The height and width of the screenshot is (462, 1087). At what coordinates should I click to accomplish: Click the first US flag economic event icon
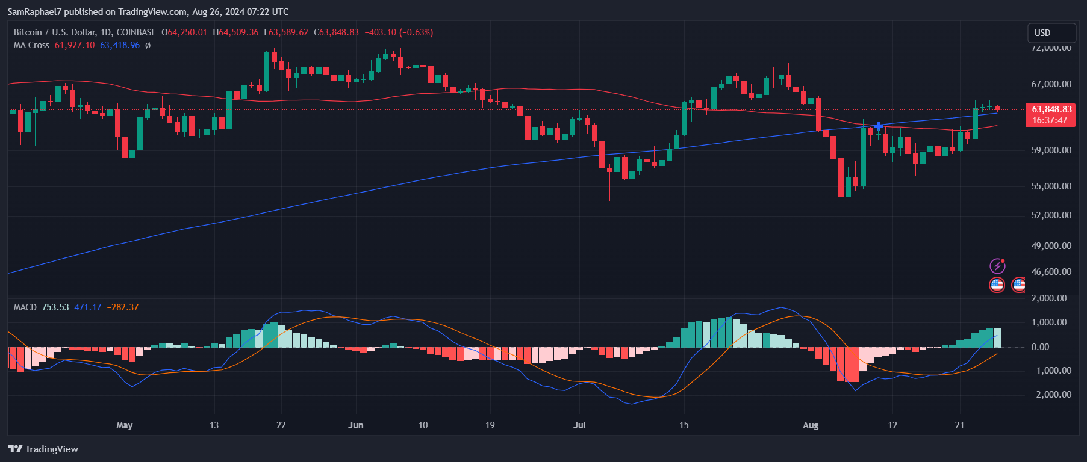[x=997, y=285]
